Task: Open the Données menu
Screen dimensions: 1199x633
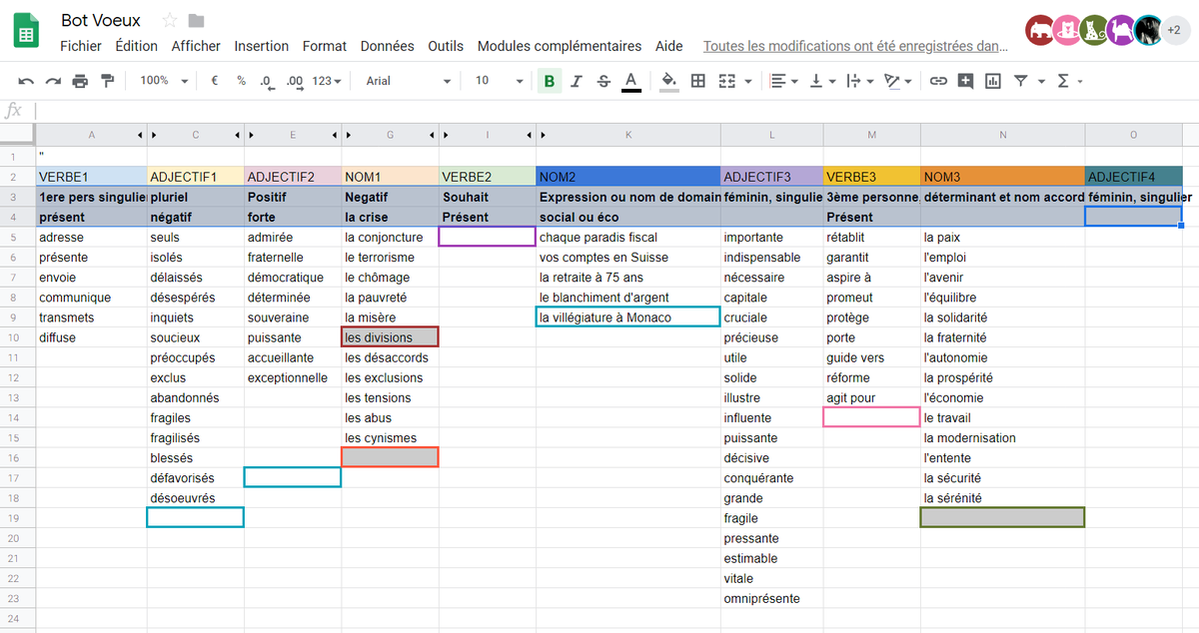Action: point(388,46)
